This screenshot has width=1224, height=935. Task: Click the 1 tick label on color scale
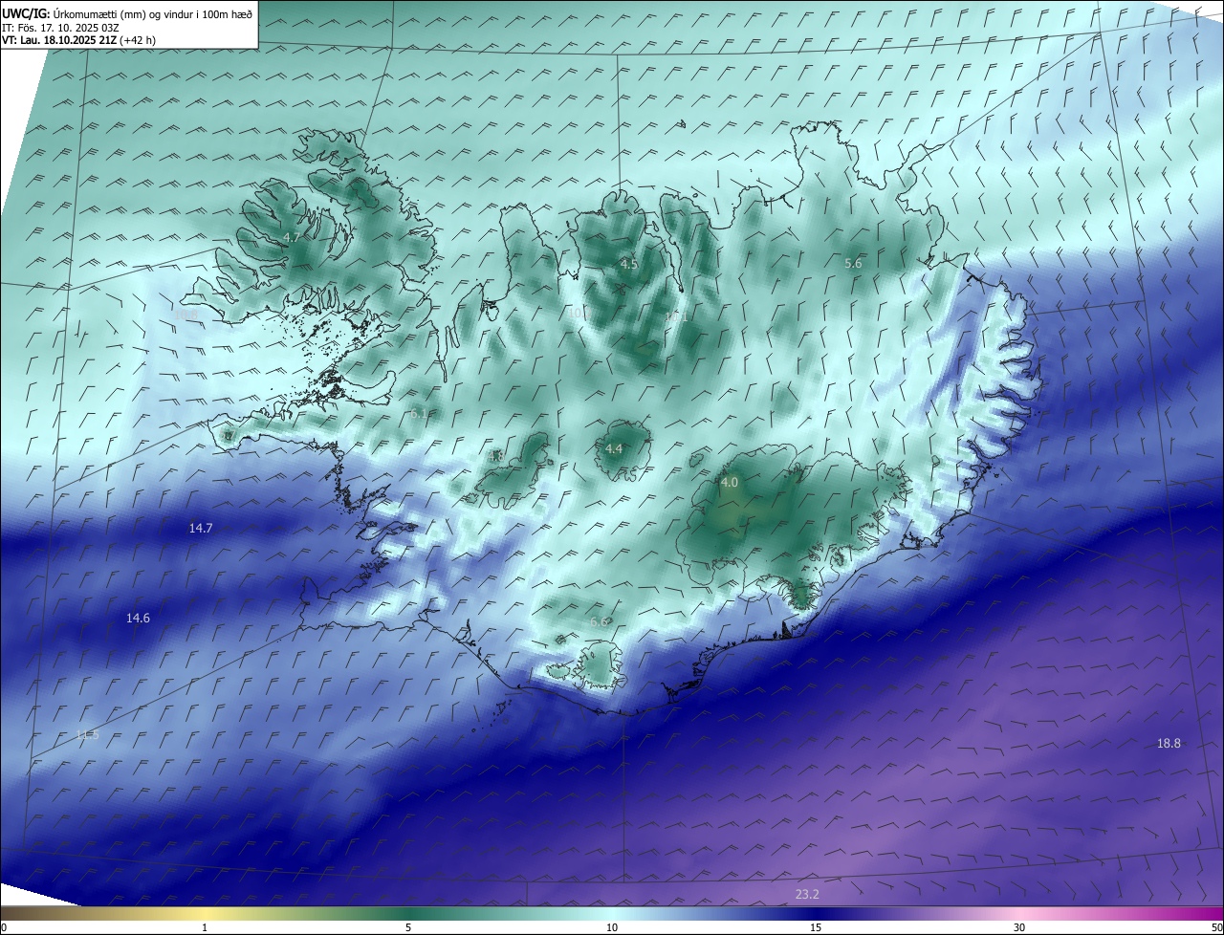pos(206,927)
